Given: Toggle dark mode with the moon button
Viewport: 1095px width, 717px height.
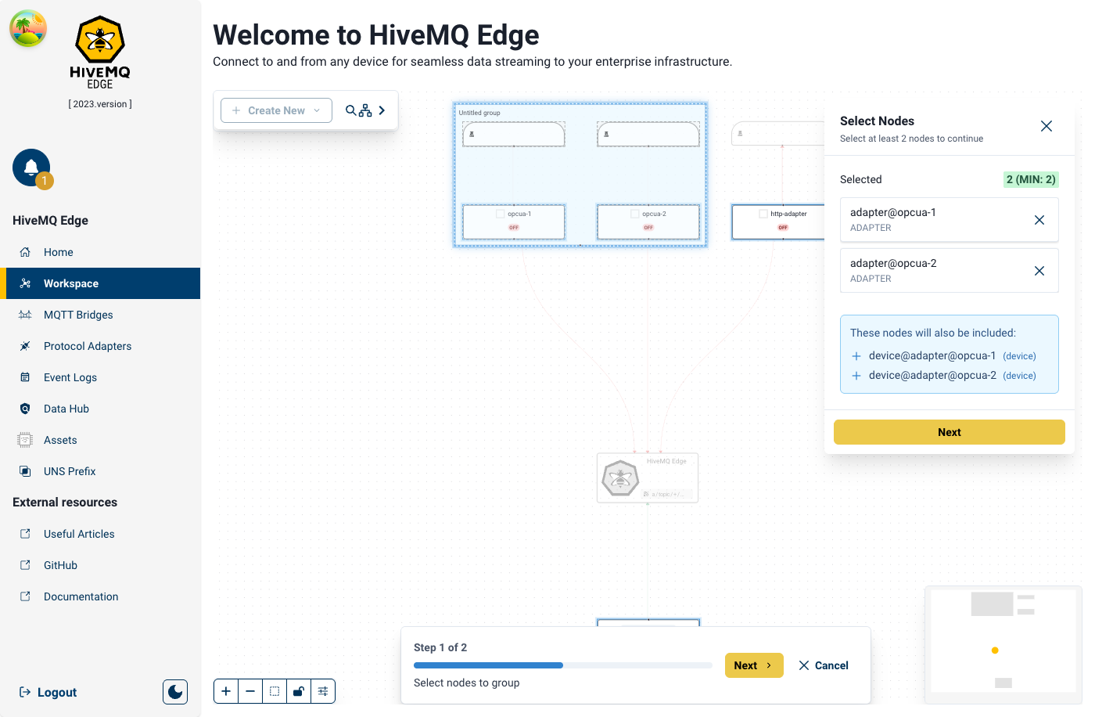Looking at the screenshot, I should tap(174, 691).
